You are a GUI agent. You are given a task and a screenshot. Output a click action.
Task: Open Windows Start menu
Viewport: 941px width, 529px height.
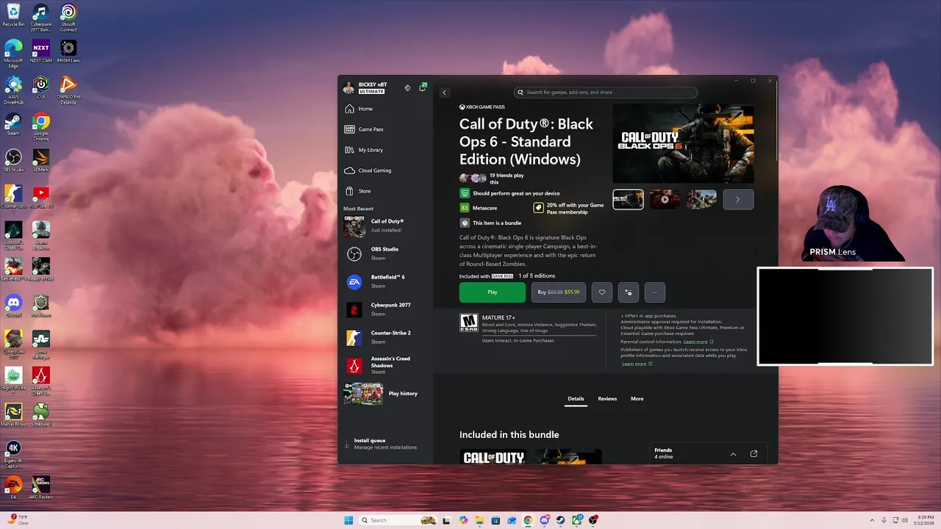pos(348,520)
